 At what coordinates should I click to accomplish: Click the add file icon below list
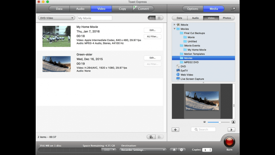pos(151,137)
